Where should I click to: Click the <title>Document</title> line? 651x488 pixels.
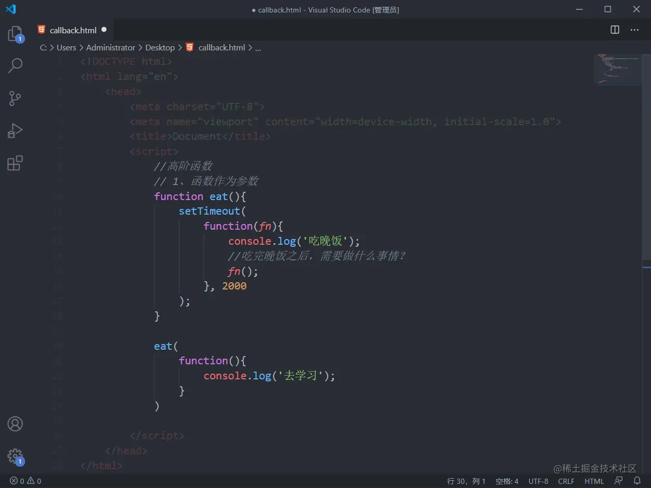200,136
